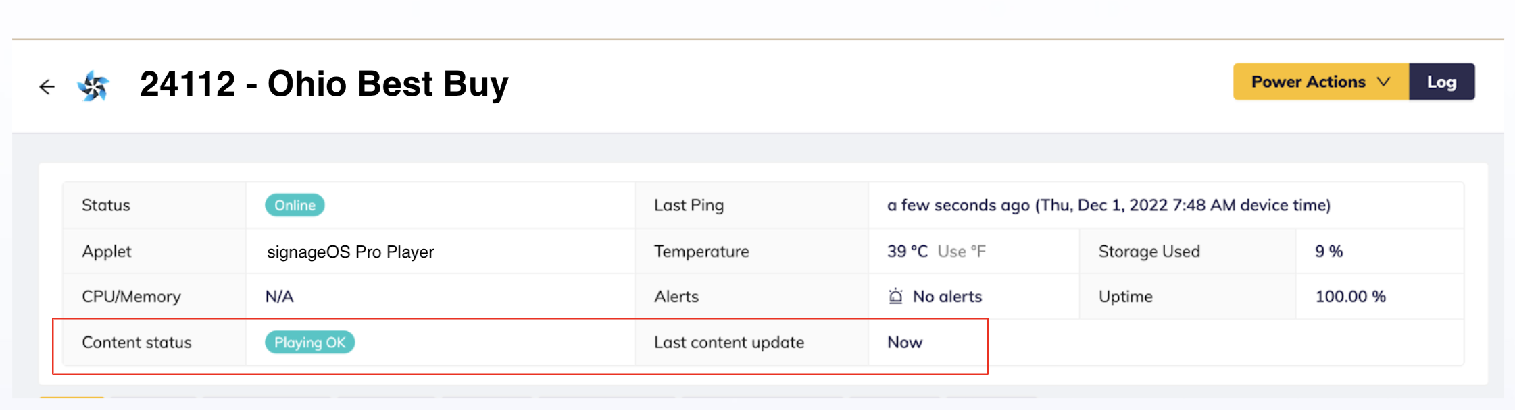1515x410 pixels.
Task: Click the Last content update label
Action: pos(728,343)
